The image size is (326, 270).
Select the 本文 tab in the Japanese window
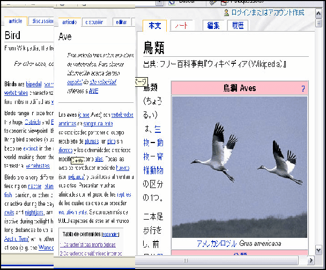(154, 26)
